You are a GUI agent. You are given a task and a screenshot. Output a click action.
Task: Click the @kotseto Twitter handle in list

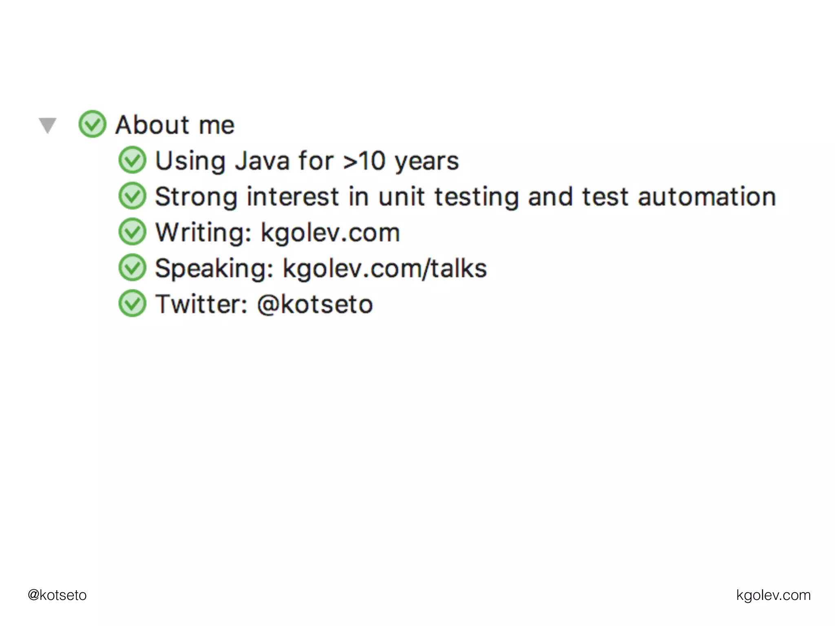click(315, 304)
